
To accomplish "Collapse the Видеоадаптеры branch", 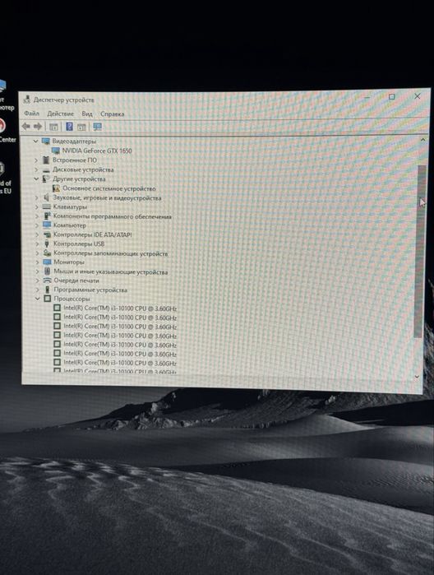I will tap(35, 141).
